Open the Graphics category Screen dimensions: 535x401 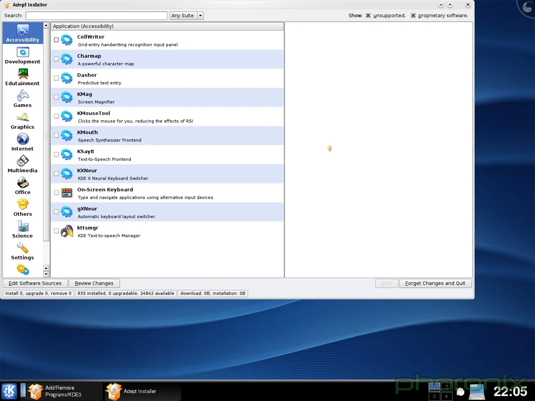23,121
